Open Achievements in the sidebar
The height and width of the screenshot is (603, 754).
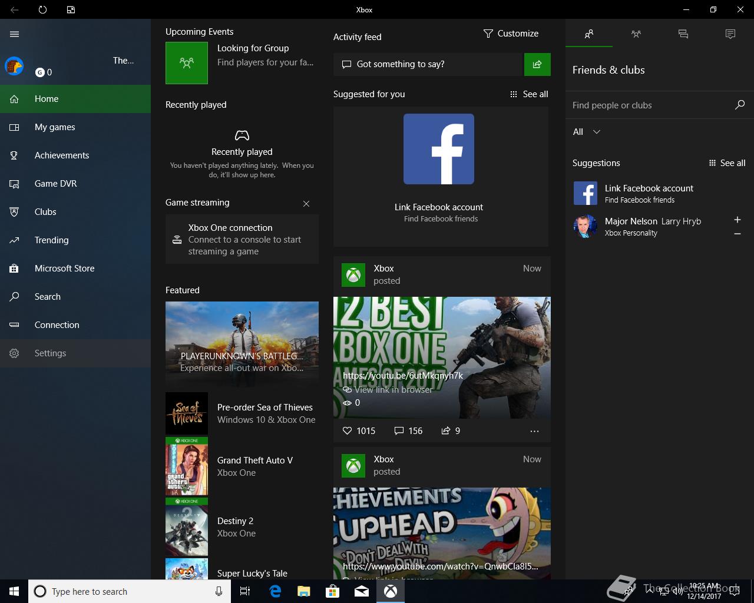click(75, 155)
